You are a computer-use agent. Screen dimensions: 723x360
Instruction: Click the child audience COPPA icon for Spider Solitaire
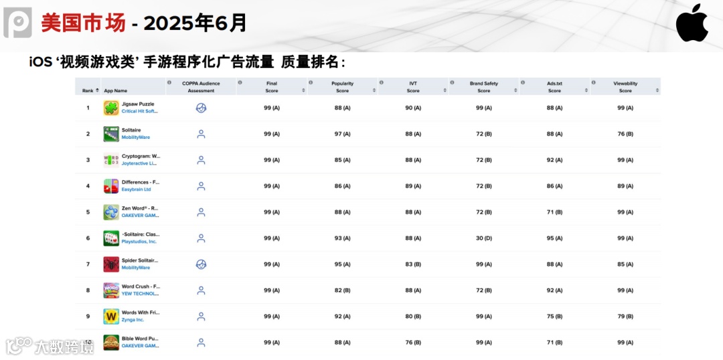point(201,264)
